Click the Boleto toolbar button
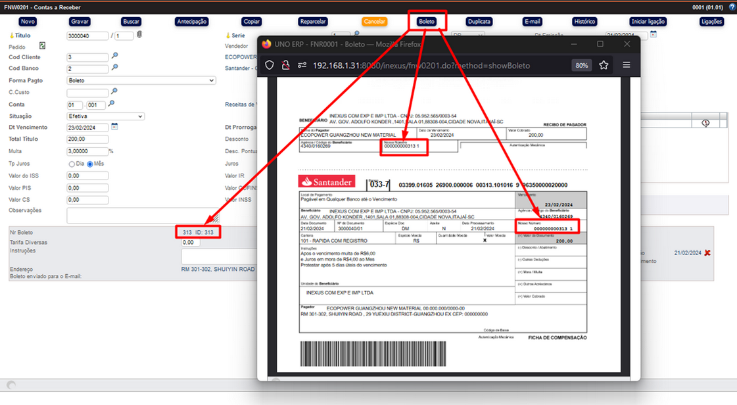Viewport: 737px width, 405px height. pyautogui.click(x=426, y=22)
